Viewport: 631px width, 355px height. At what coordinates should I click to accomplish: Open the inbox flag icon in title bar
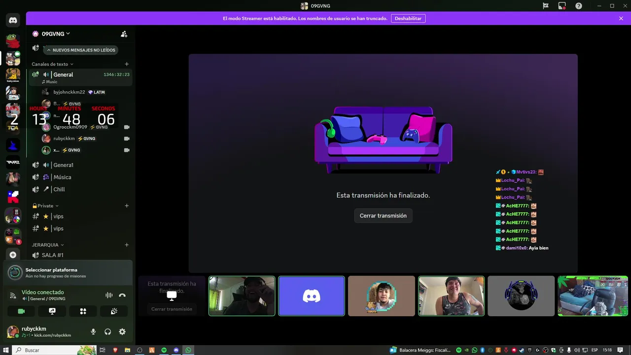(x=546, y=6)
